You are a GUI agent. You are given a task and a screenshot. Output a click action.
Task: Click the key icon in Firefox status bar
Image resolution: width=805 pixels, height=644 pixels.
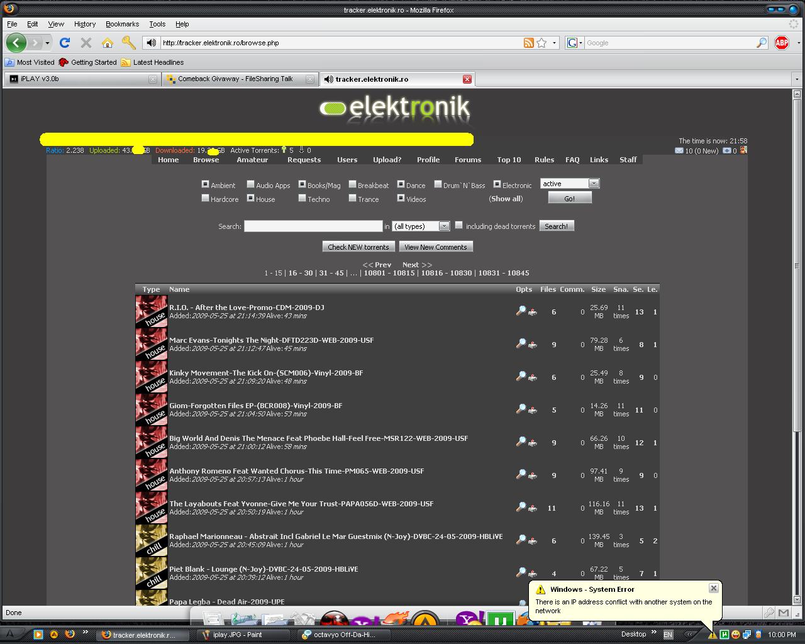[x=769, y=613]
